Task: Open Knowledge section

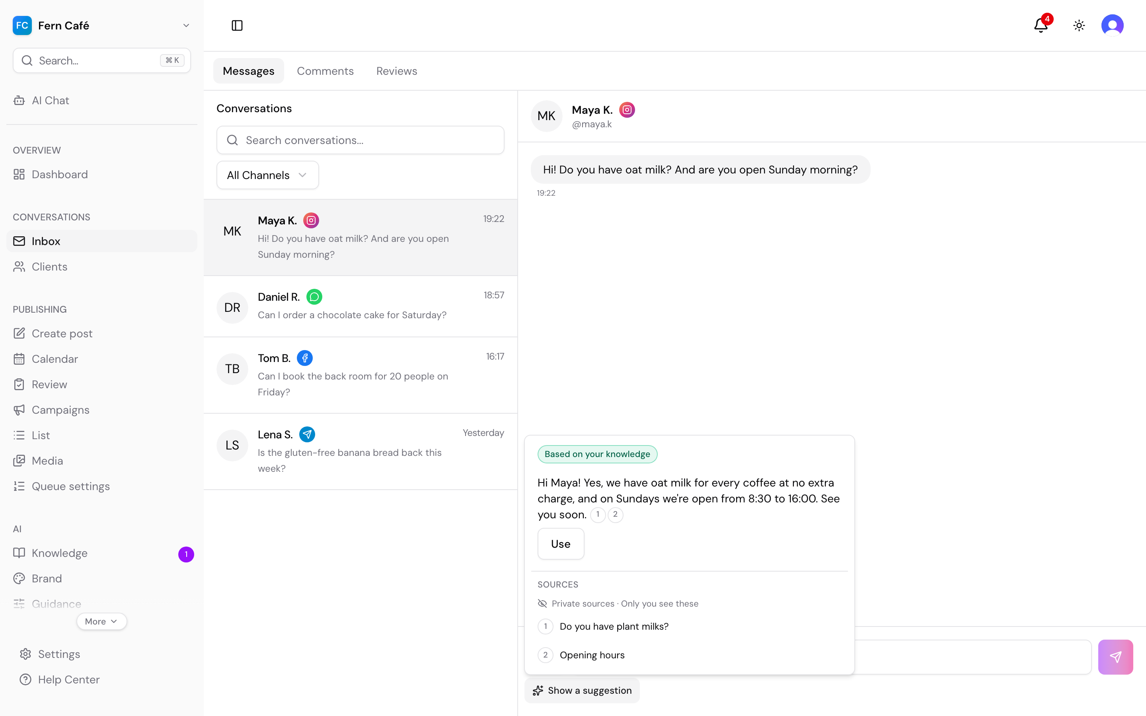Action: tap(101, 553)
